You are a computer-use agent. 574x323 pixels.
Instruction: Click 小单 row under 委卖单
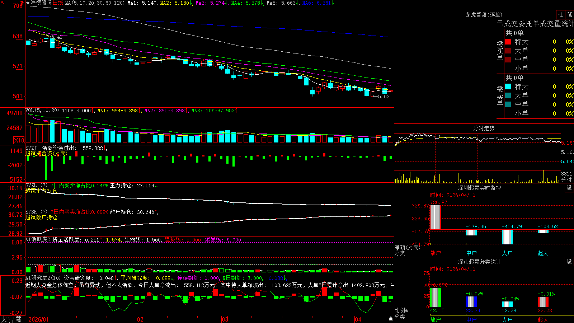pos(539,113)
